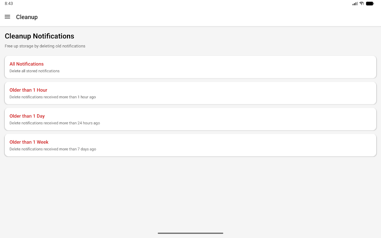This screenshot has height=238, width=381.
Task: Tap 'Delete all stored notifications' description
Action: [x=35, y=71]
